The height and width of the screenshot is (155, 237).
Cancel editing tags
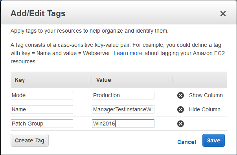[187, 142]
